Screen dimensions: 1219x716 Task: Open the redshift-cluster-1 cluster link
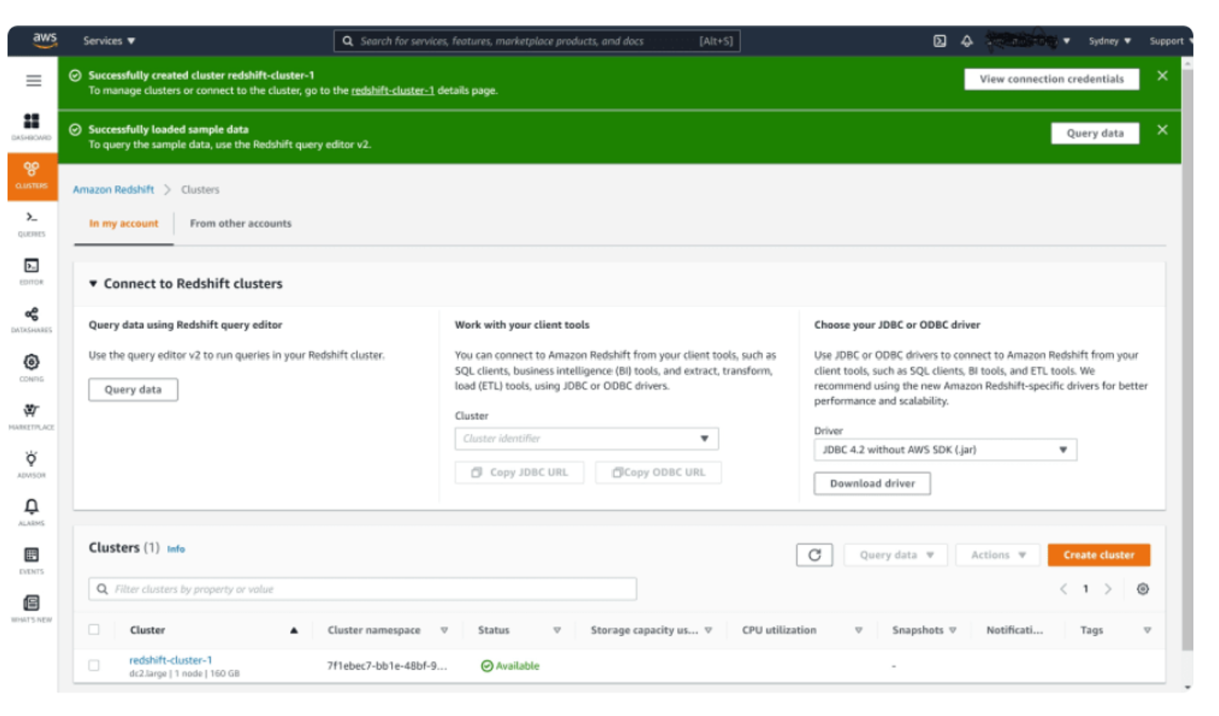tap(170, 660)
